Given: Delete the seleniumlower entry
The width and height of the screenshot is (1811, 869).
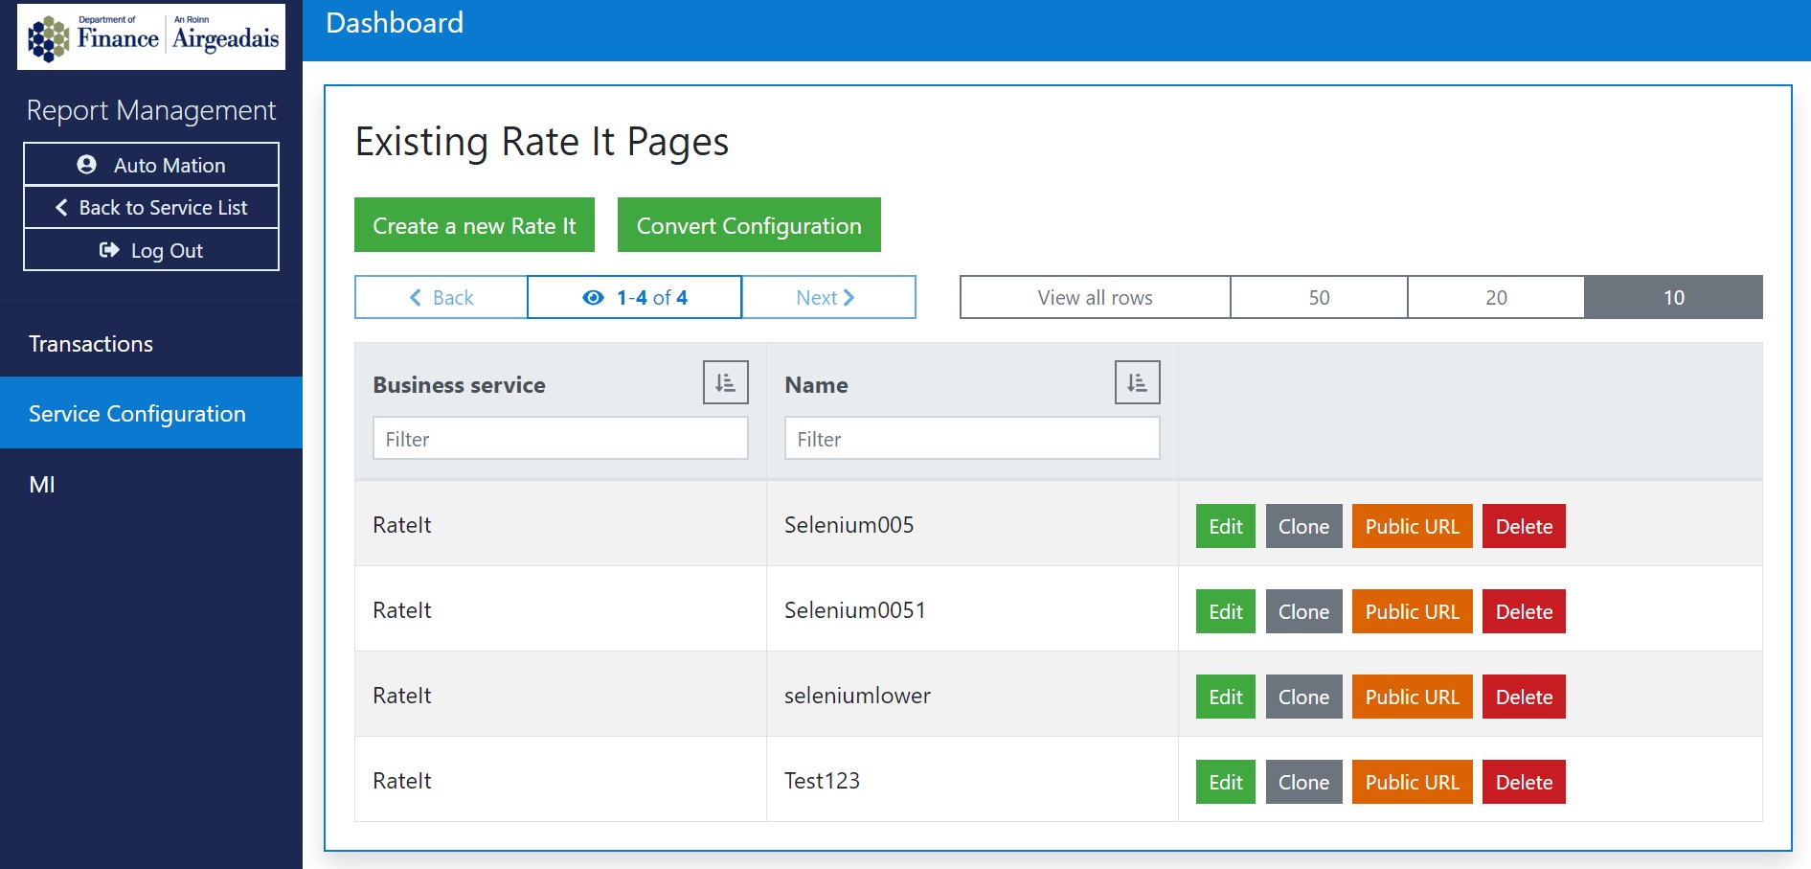Looking at the screenshot, I should [1524, 697].
